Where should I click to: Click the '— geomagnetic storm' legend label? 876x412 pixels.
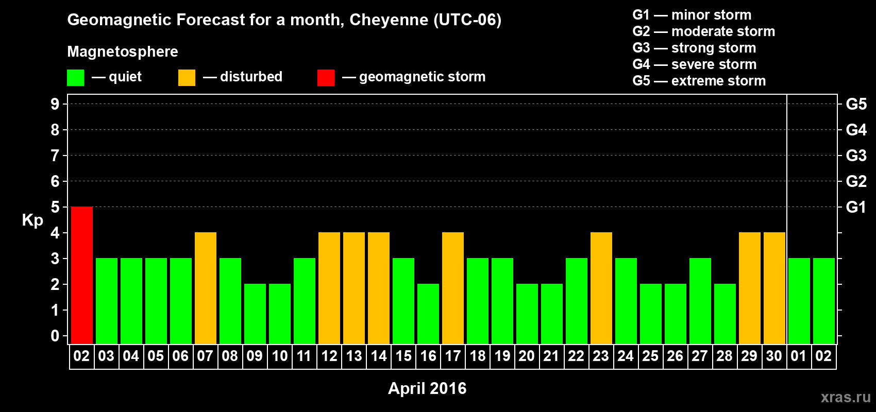pos(414,77)
